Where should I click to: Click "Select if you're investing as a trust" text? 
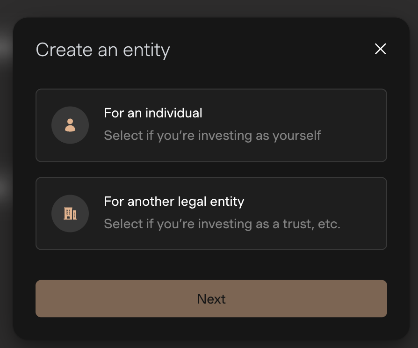point(222,224)
